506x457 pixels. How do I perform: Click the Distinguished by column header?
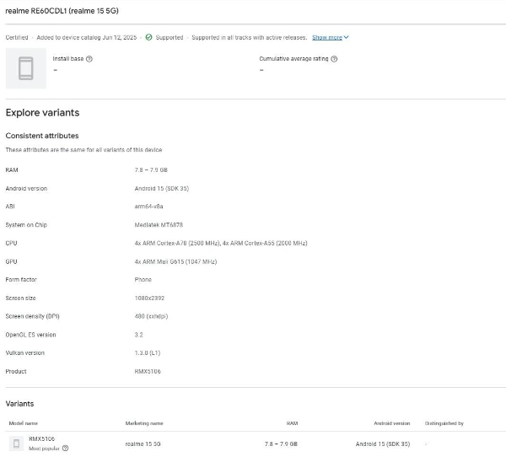(x=444, y=423)
